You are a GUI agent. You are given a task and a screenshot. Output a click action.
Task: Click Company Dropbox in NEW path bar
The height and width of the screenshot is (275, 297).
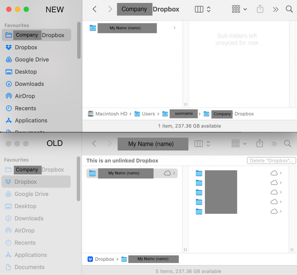pos(229,114)
